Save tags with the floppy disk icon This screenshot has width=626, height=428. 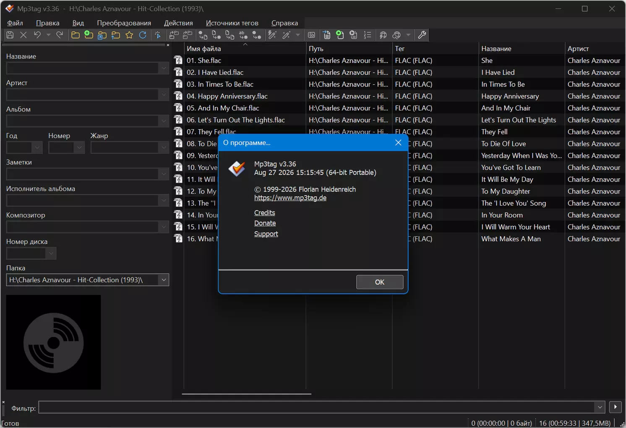click(x=10, y=35)
